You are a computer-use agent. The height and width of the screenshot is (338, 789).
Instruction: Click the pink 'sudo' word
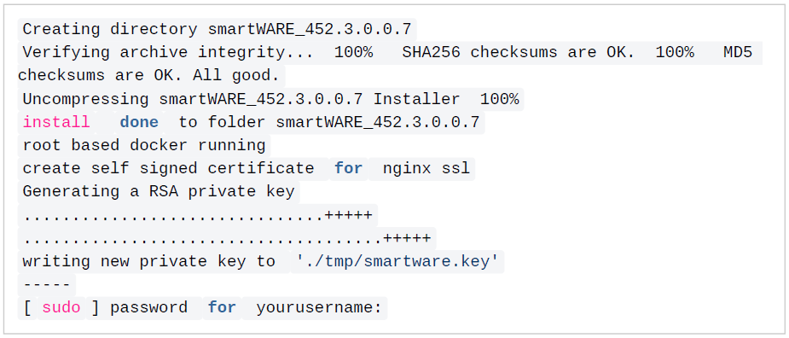(x=61, y=307)
